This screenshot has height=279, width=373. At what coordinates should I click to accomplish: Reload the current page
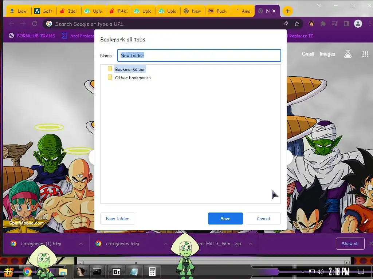35,24
